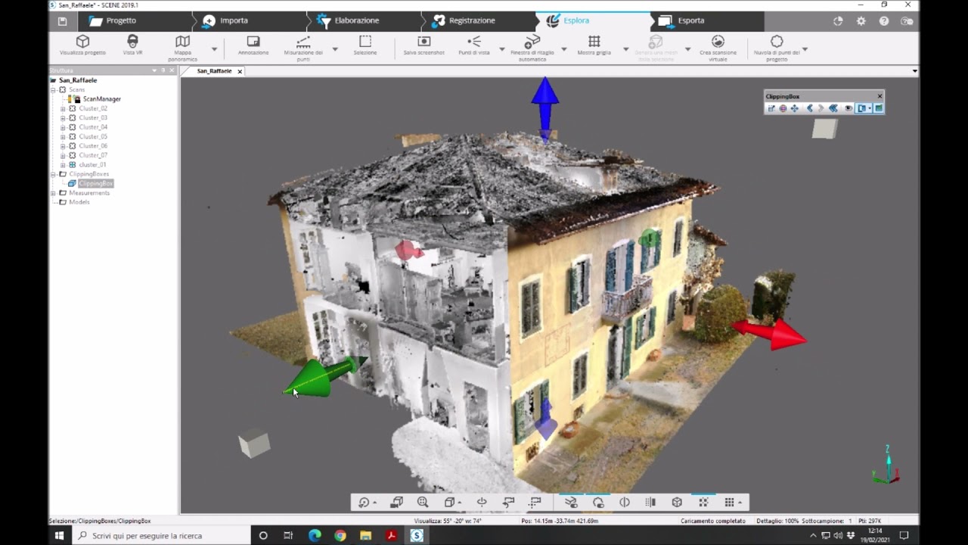Click the Windows search box in taskbar
This screenshot has width=968, height=545.
tap(161, 535)
